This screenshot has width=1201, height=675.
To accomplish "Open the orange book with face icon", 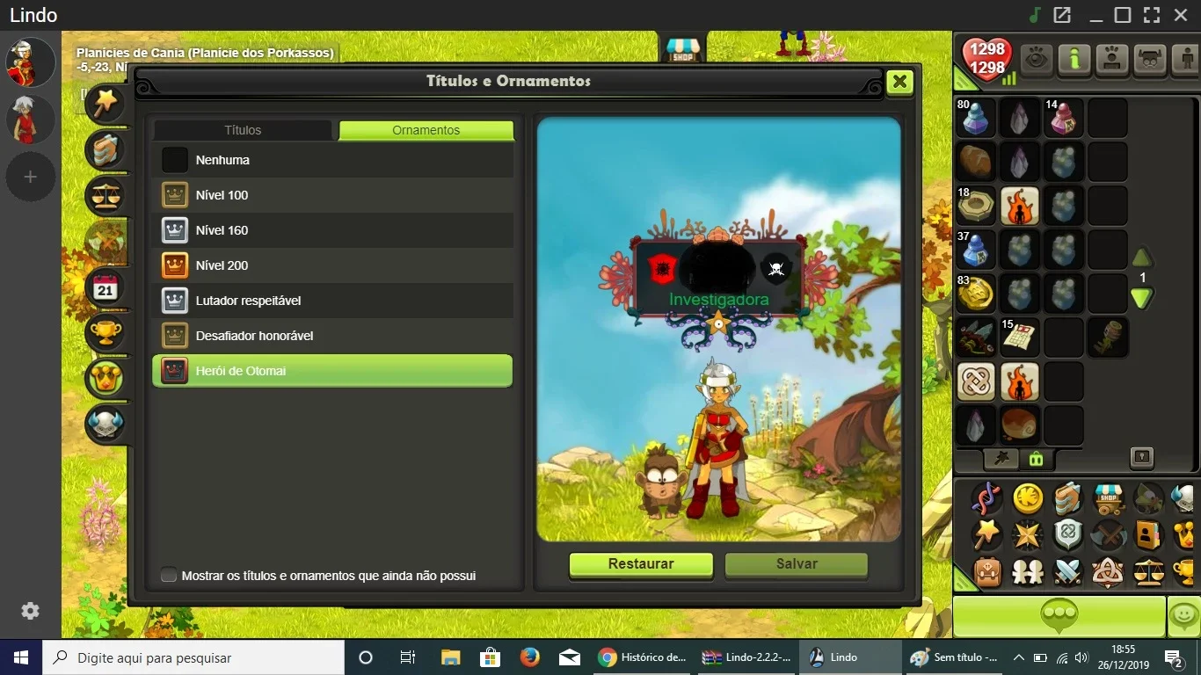I will click(1148, 535).
